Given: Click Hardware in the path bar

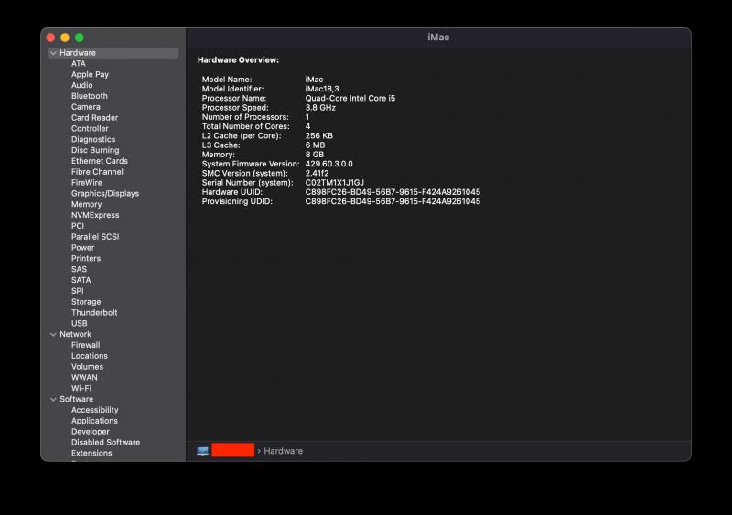Looking at the screenshot, I should [283, 451].
